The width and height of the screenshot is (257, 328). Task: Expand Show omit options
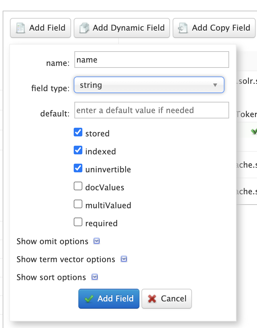pyautogui.click(x=52, y=242)
